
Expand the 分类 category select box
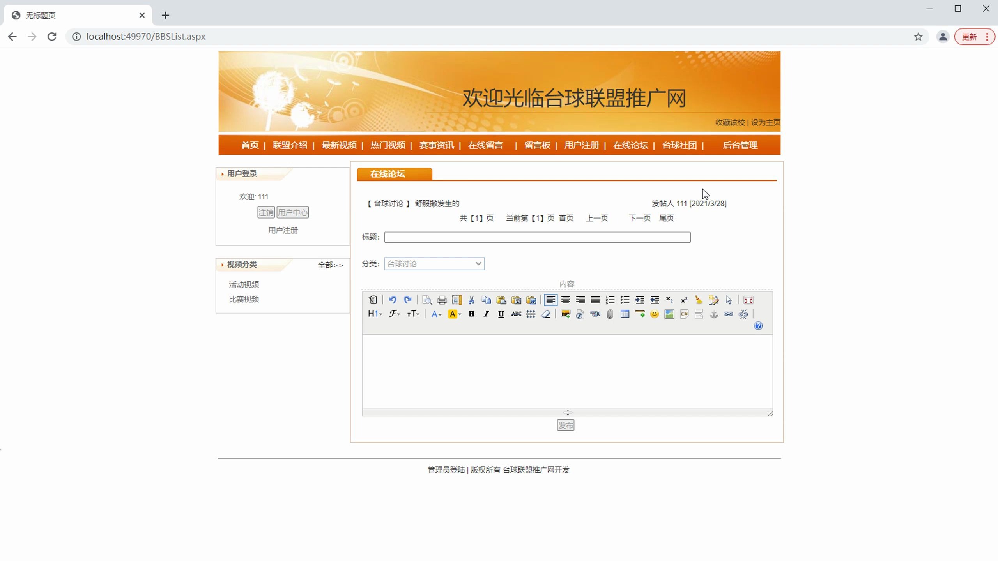pos(434,264)
